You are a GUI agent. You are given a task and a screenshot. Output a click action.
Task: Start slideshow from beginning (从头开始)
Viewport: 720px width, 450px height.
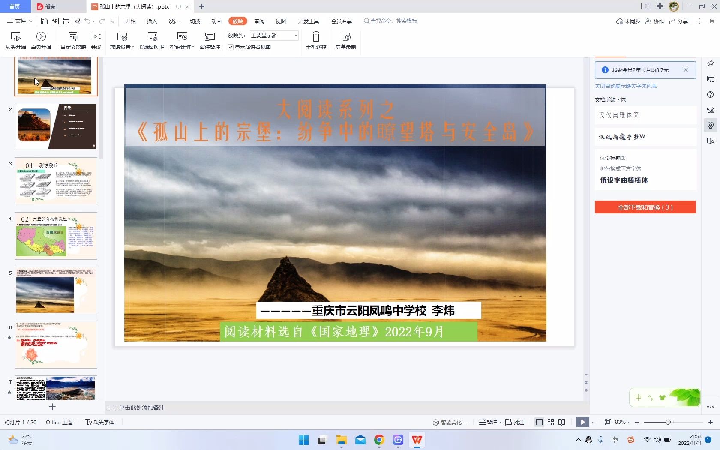point(15,41)
